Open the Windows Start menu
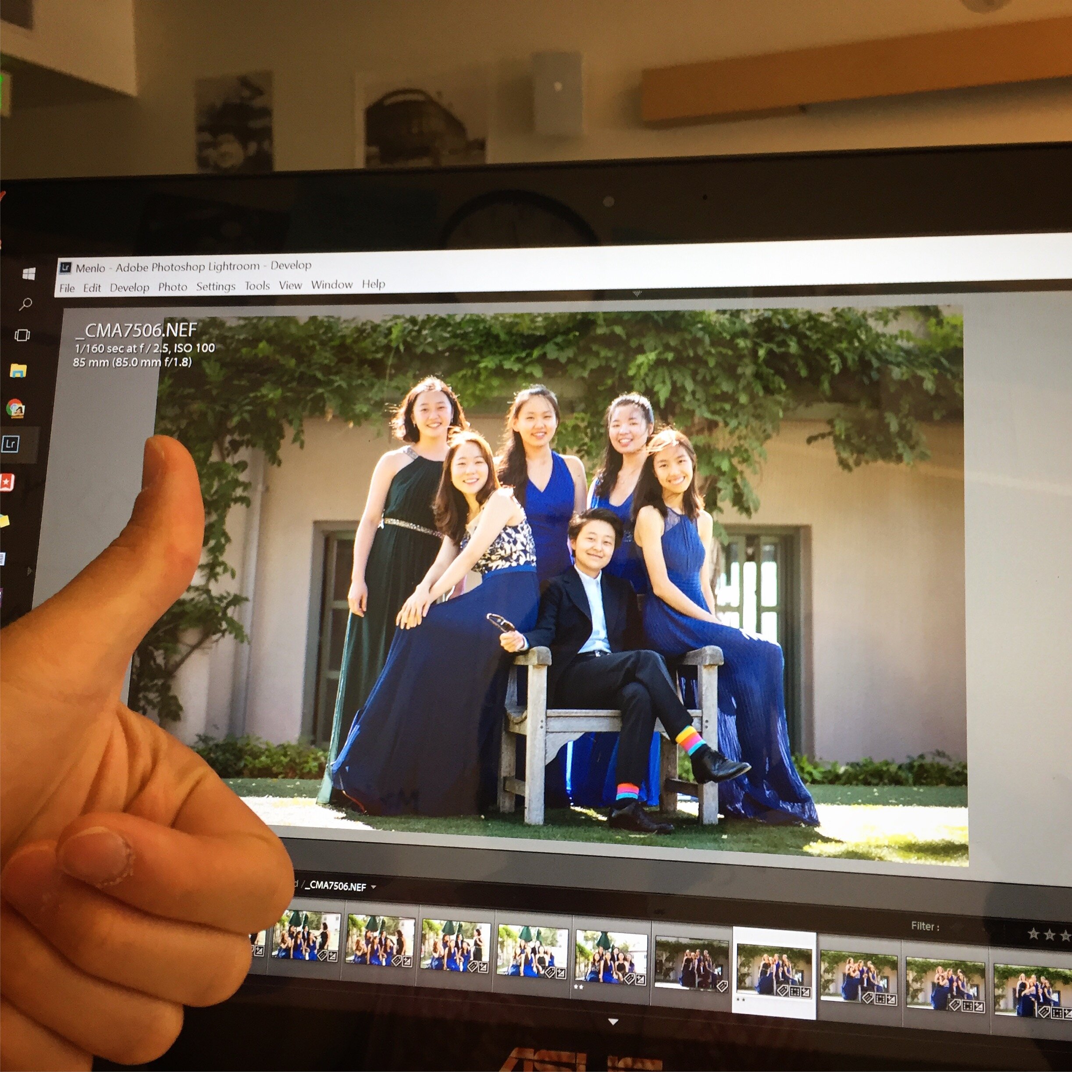Screen dimensions: 1072x1072 pyautogui.click(x=29, y=273)
